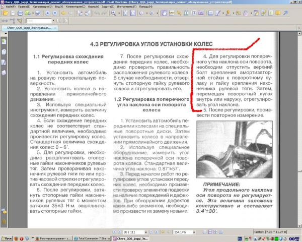
Task: Send the document by email icon
Action: (x=28, y=13)
